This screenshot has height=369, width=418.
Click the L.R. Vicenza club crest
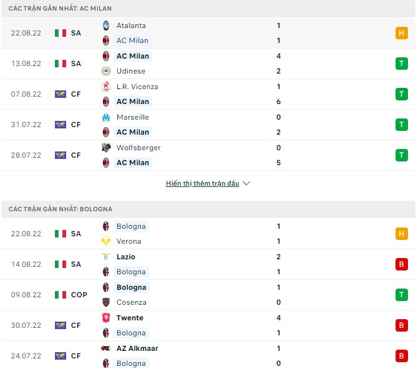coord(106,87)
